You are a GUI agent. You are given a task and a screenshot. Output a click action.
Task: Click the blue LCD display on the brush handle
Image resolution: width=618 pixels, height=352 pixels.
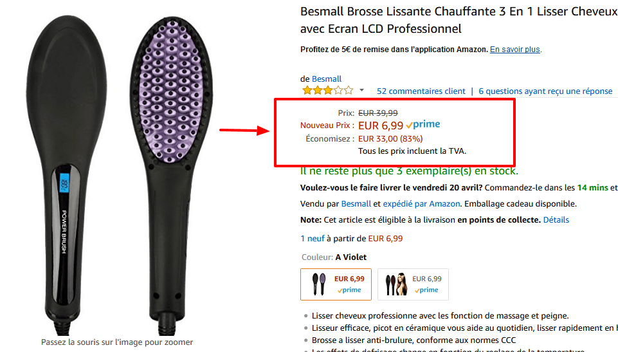pos(65,186)
